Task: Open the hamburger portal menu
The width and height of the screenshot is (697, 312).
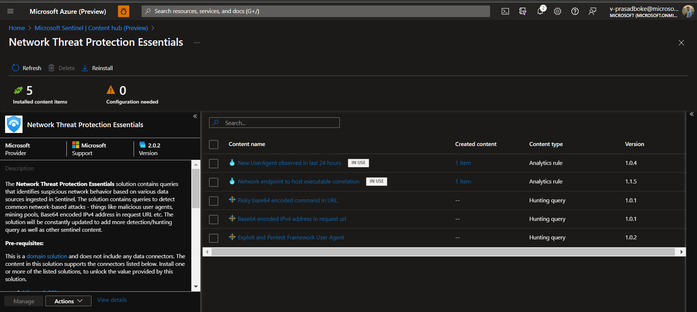Action: pos(11,11)
